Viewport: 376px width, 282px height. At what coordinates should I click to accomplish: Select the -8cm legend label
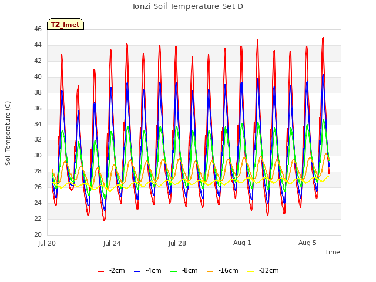tap(190, 270)
